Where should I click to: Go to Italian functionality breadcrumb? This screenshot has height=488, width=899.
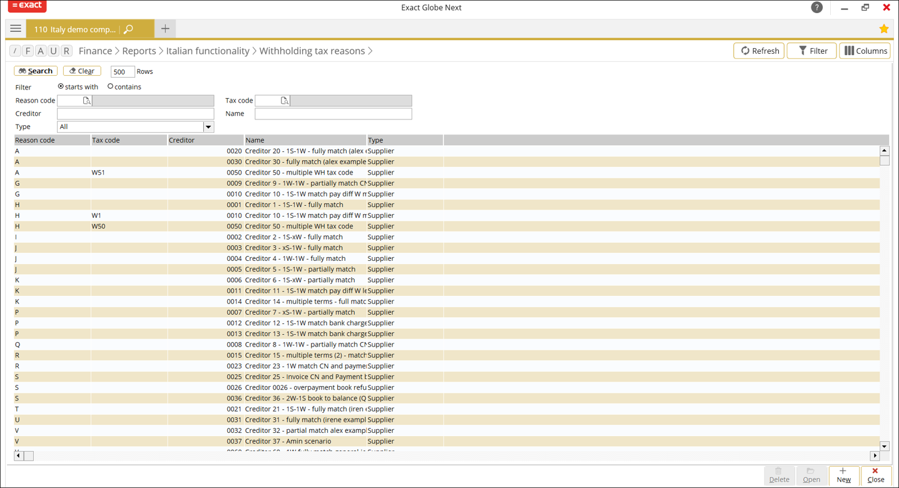click(208, 51)
